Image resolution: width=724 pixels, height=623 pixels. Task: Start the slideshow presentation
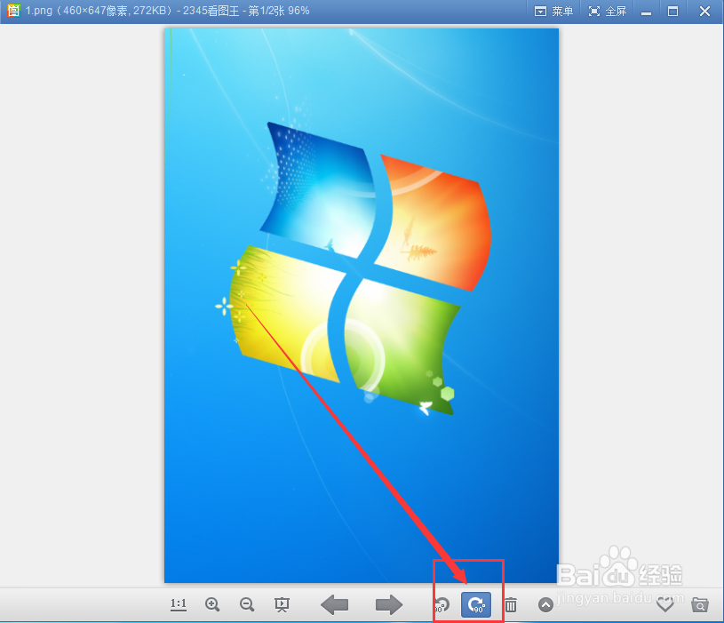tap(282, 604)
